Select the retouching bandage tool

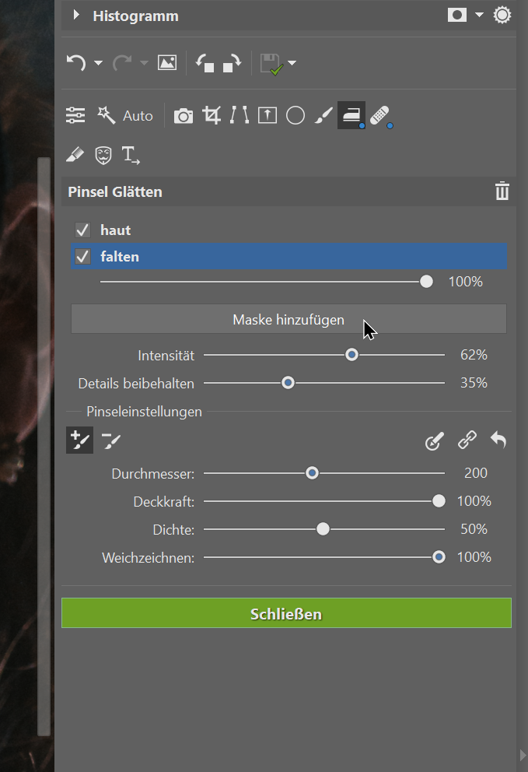coord(380,116)
